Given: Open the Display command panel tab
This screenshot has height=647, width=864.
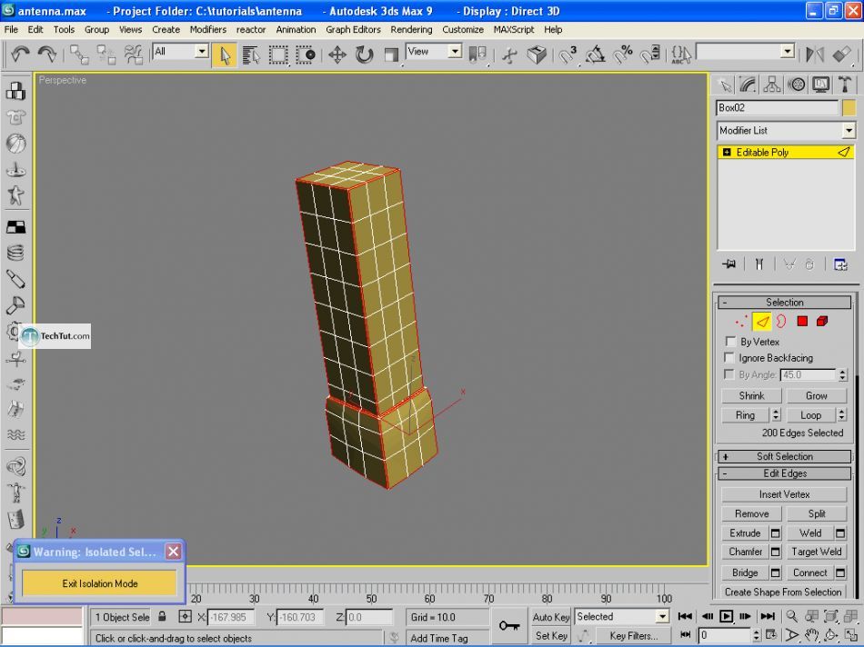Looking at the screenshot, I should (820, 85).
